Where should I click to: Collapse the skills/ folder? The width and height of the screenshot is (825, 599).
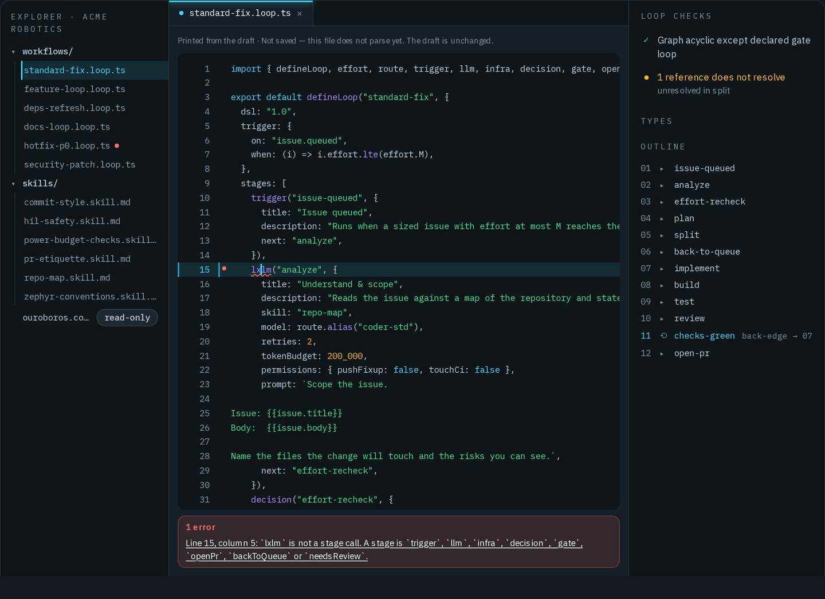click(x=13, y=184)
